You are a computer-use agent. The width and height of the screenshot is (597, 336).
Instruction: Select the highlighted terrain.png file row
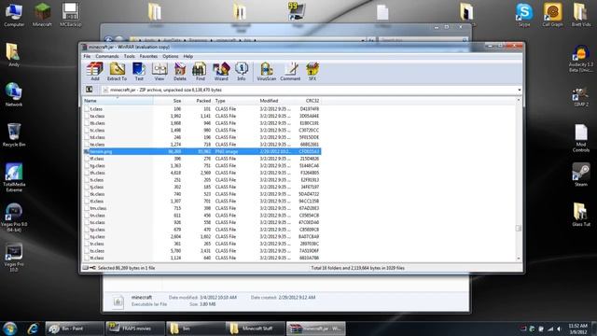tap(201, 151)
